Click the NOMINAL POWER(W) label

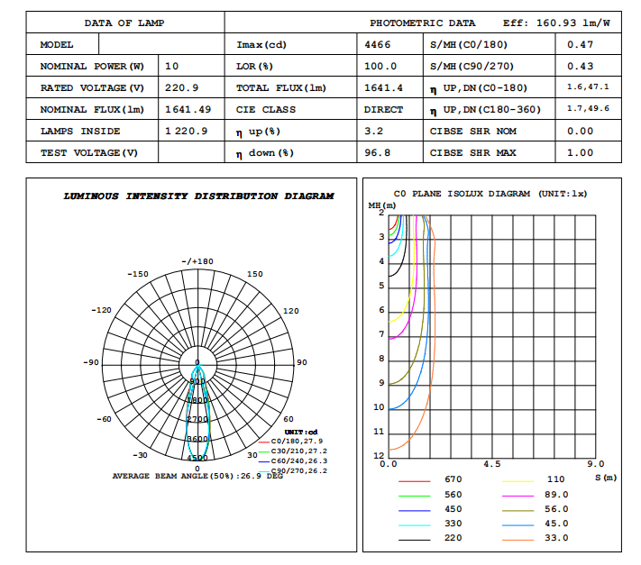click(x=92, y=66)
